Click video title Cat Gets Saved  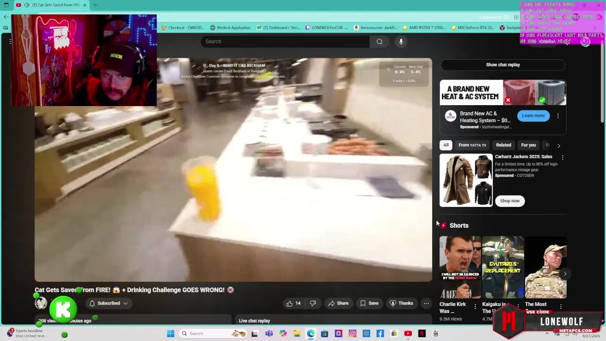tap(134, 290)
